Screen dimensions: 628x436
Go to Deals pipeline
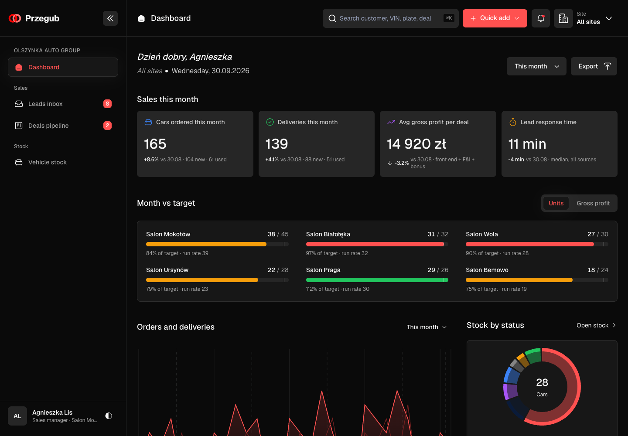pos(63,126)
